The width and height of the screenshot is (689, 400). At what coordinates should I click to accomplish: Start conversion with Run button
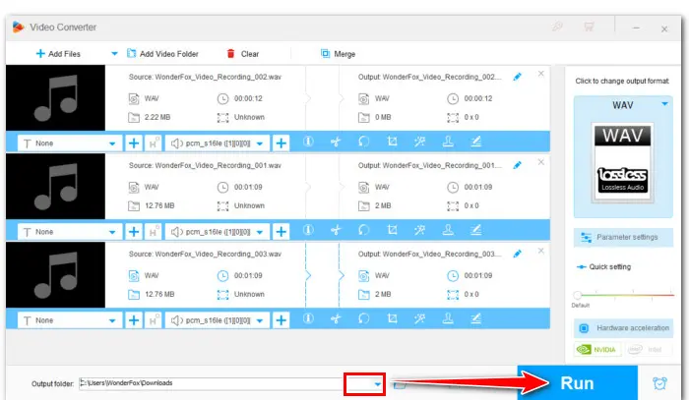coord(578,383)
